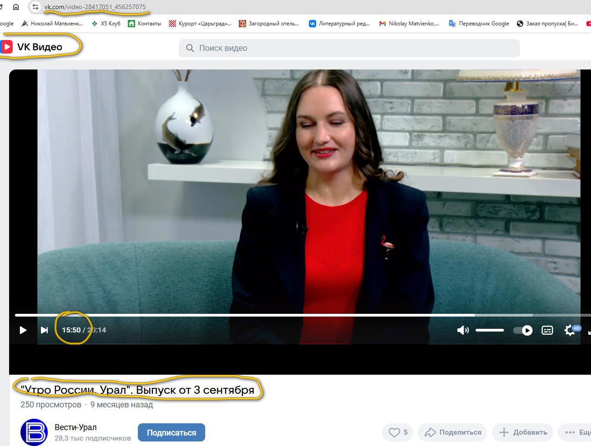Image resolution: width=591 pixels, height=446 pixels.
Task: Open Вести-Урал channel avatar
Action: coord(34,432)
